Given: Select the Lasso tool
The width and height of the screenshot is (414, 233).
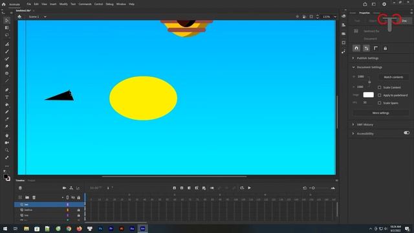Looking at the screenshot, I should coord(7,35).
